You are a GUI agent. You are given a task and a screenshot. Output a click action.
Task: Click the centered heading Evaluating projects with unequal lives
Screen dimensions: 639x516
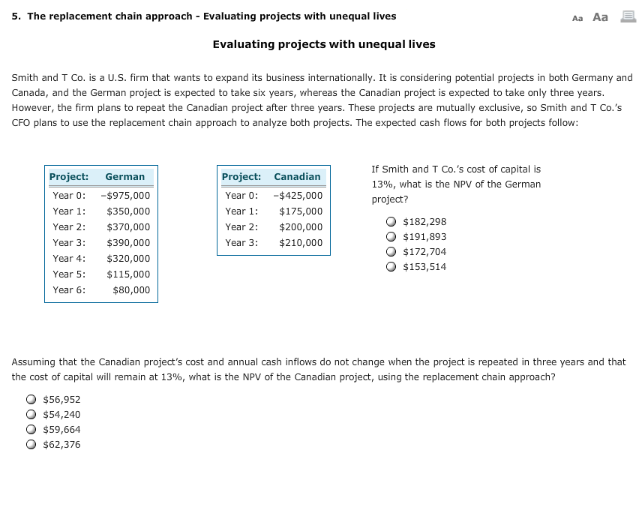pyautogui.click(x=324, y=44)
